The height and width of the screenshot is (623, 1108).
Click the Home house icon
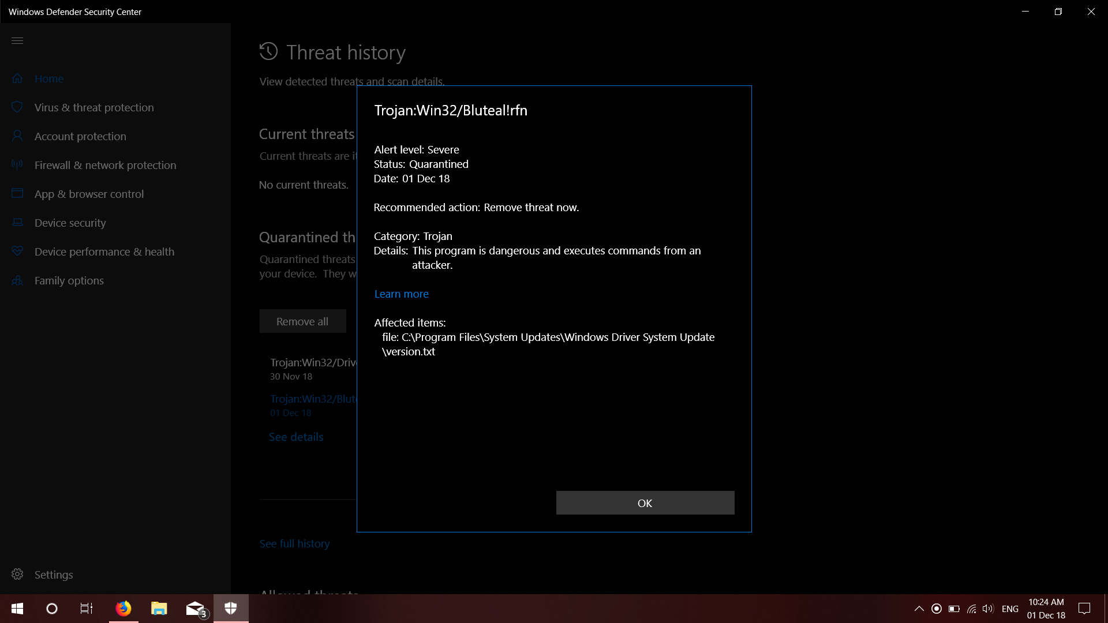coord(17,78)
